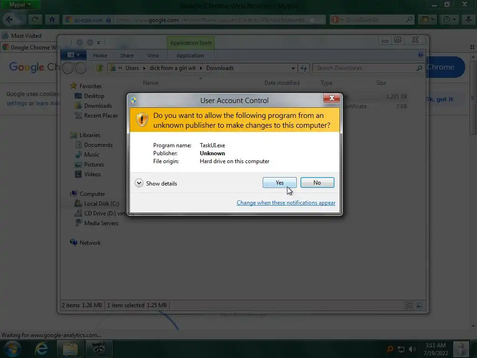The width and height of the screenshot is (477, 358).
Task: Go back in Mypal browser
Action: [9, 20]
